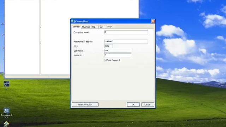
Task: Click the Password field
Action: [x=118, y=55]
